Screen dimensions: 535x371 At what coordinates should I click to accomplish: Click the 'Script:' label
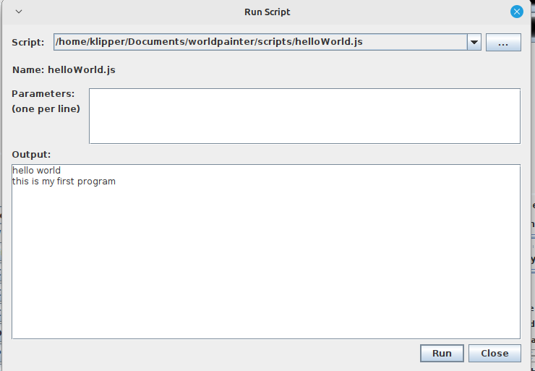[x=28, y=42]
